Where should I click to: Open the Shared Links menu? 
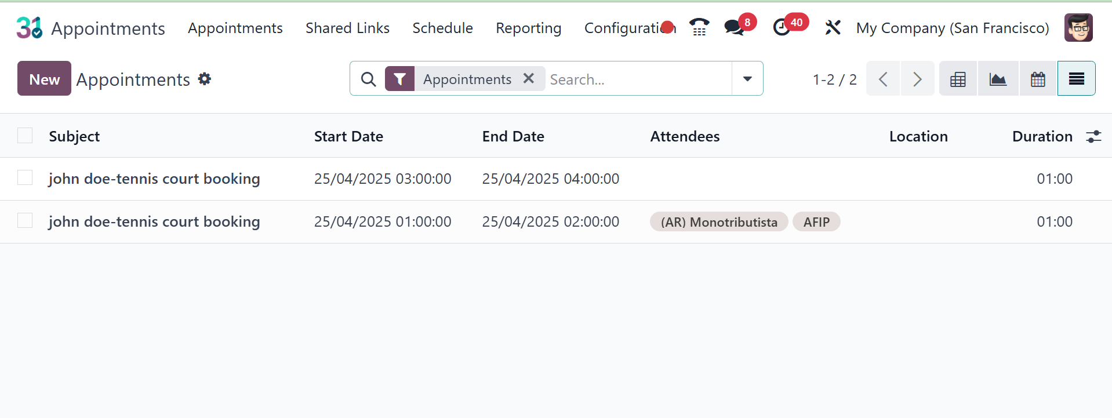pyautogui.click(x=347, y=28)
